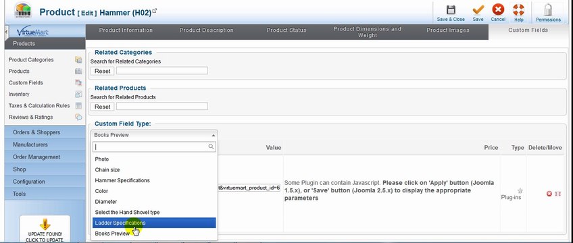Choose Diameter from the custom field list
Screen dimensions: 573x243
pyautogui.click(x=154, y=201)
